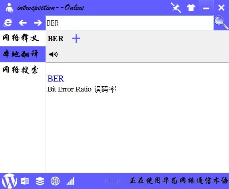Screen dimensions: 229x189
Task: Play pronunciation with the speaker icon
Action: tap(53, 54)
